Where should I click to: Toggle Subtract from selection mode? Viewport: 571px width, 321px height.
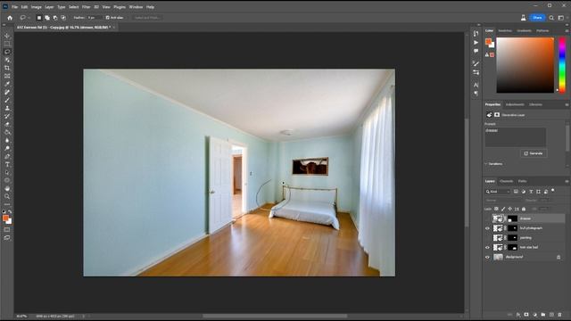[55, 18]
